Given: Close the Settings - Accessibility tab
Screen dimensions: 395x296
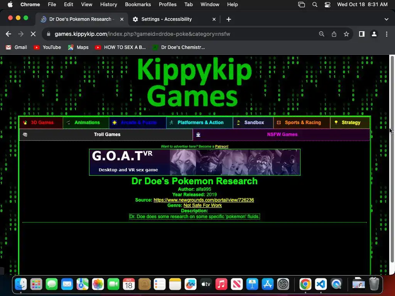Looking at the screenshot, I should click(x=214, y=19).
